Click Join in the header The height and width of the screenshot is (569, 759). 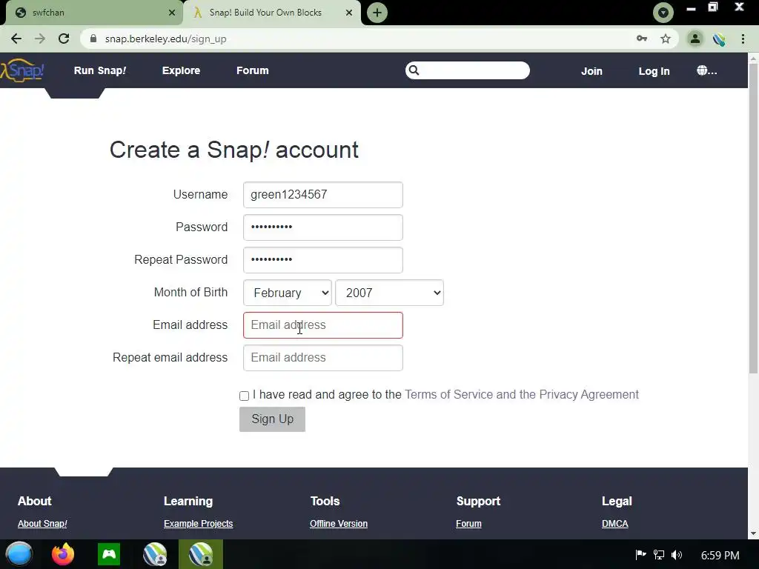click(591, 71)
